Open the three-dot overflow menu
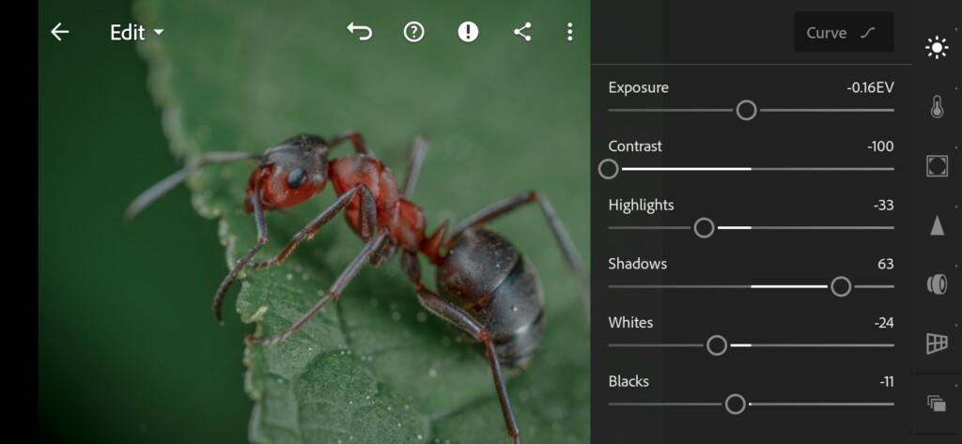Viewport: 962px width, 444px height. (x=570, y=32)
